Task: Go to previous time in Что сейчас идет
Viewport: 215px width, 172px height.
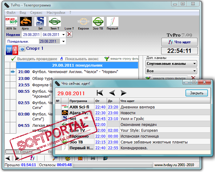Action: coord(112,93)
